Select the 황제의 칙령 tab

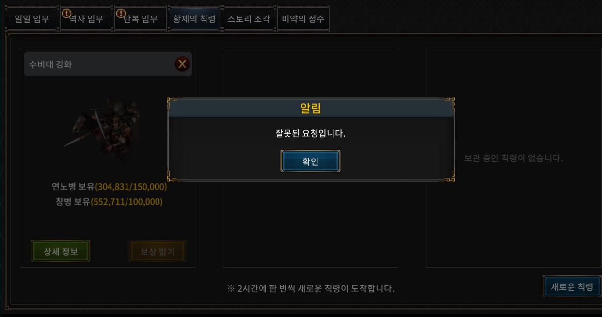[195, 19]
